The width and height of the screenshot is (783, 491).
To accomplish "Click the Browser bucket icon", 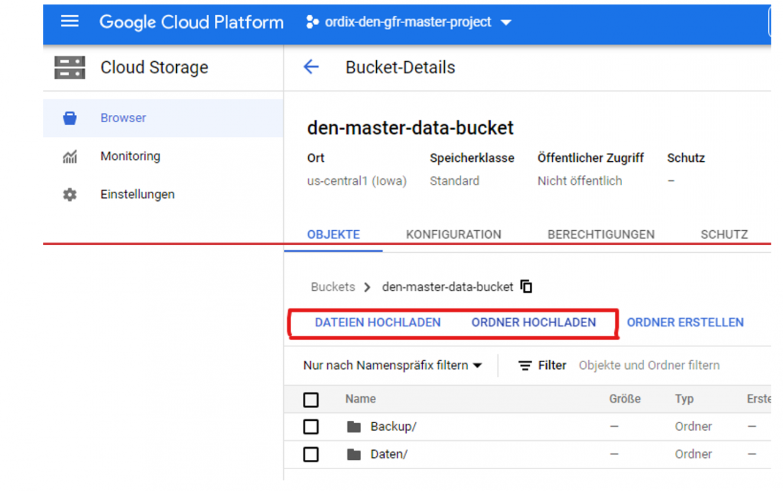I will tap(70, 118).
